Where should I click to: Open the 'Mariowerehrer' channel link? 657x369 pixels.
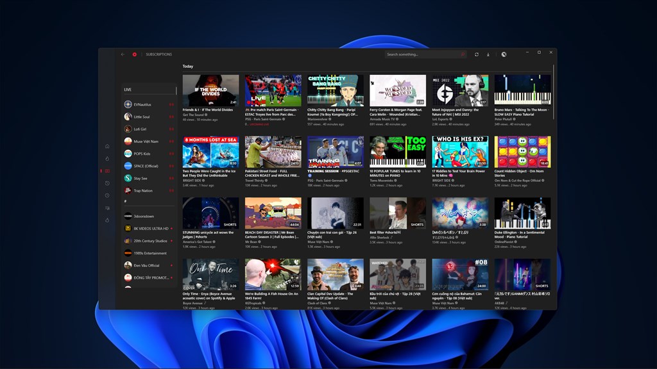(318, 119)
